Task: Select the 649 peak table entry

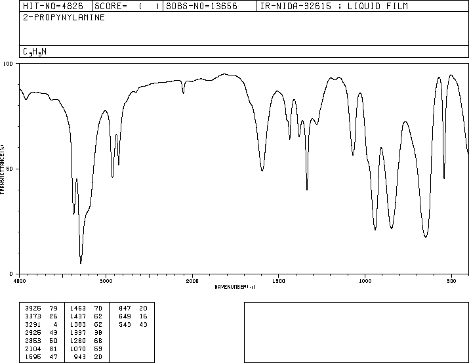Action: [132, 315]
